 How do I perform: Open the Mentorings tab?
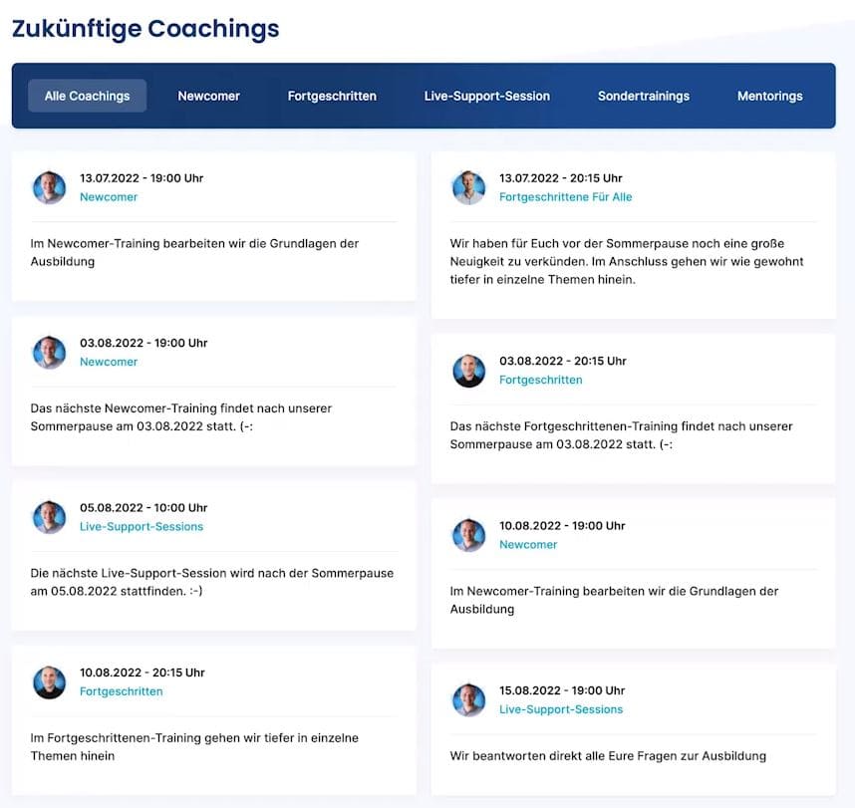[x=770, y=96]
